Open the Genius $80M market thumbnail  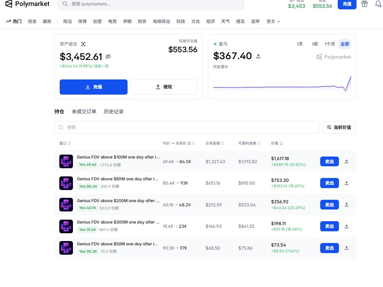tap(66, 183)
